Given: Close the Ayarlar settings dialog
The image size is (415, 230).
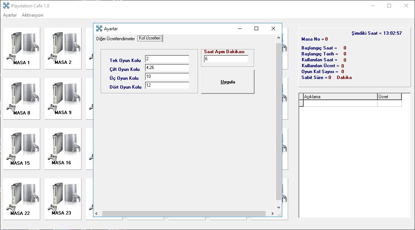Looking at the screenshot, I should pyautogui.click(x=273, y=28).
